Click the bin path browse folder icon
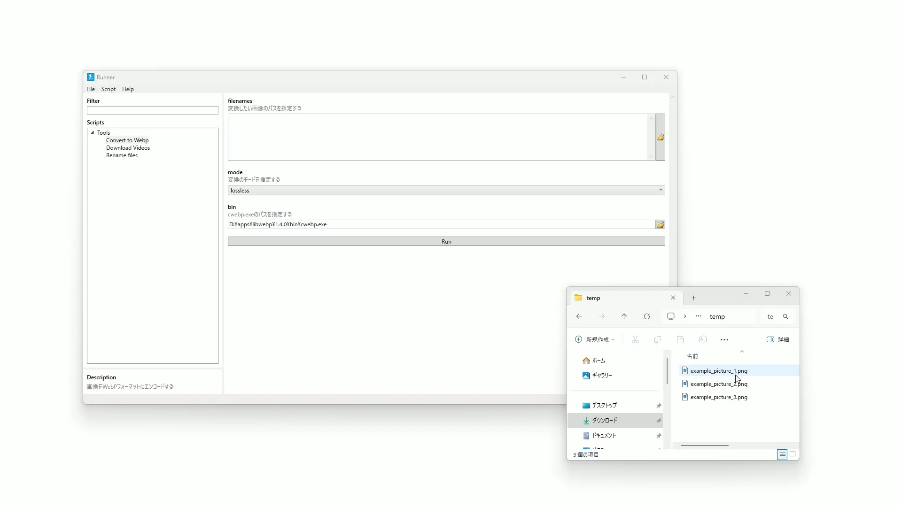This screenshot has width=902, height=507. [x=660, y=224]
